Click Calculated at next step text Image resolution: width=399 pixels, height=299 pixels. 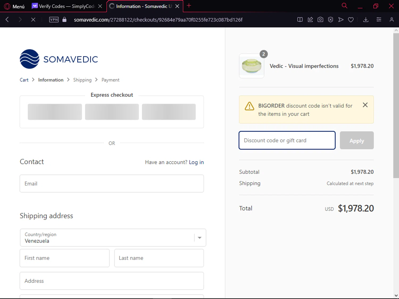coord(350,183)
